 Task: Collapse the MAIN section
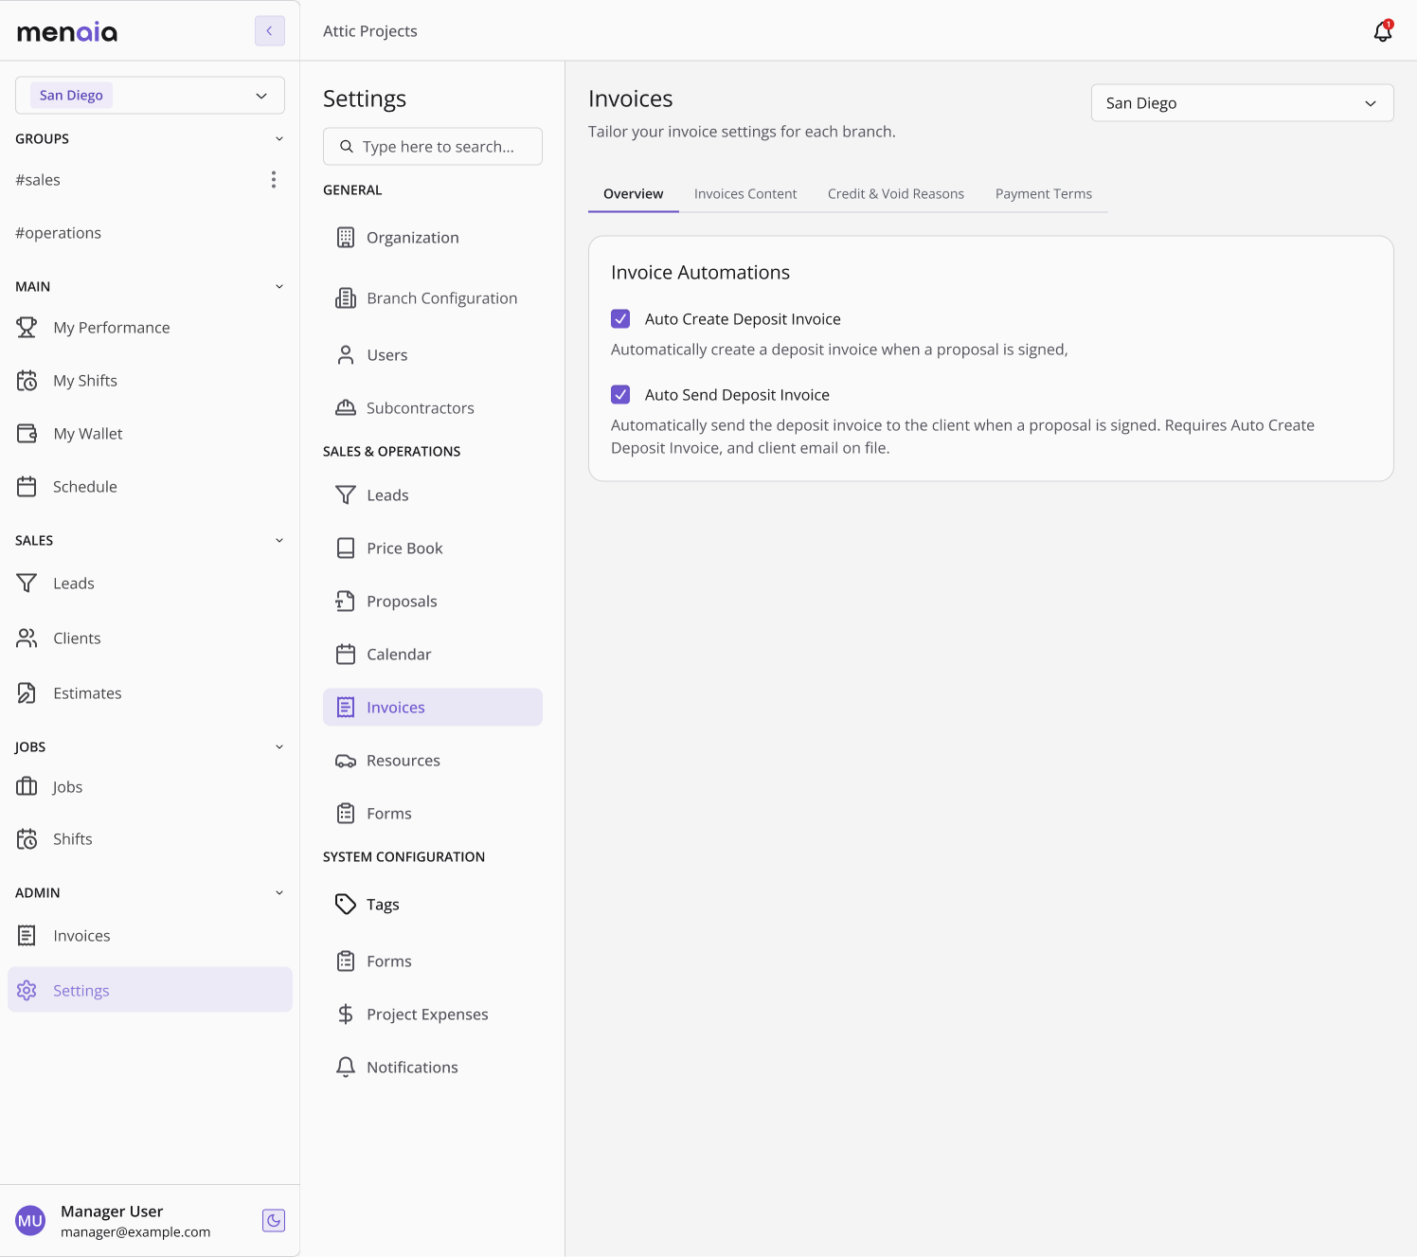click(279, 287)
